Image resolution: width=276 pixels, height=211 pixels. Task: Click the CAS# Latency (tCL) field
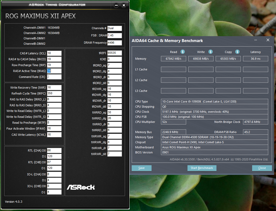click(x=54, y=53)
